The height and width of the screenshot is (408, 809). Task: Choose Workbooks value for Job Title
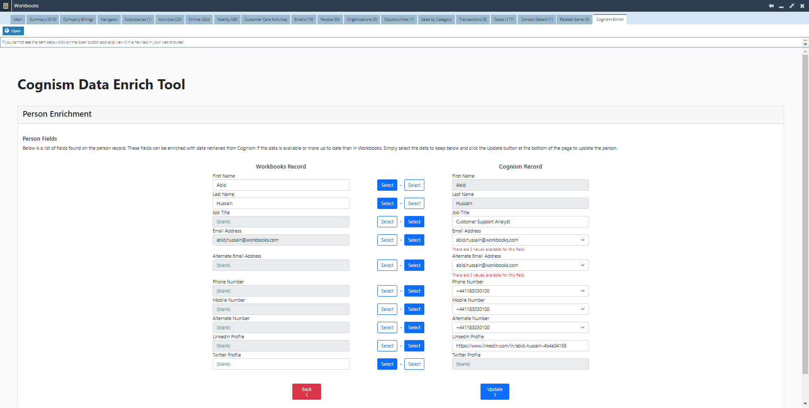click(x=387, y=222)
